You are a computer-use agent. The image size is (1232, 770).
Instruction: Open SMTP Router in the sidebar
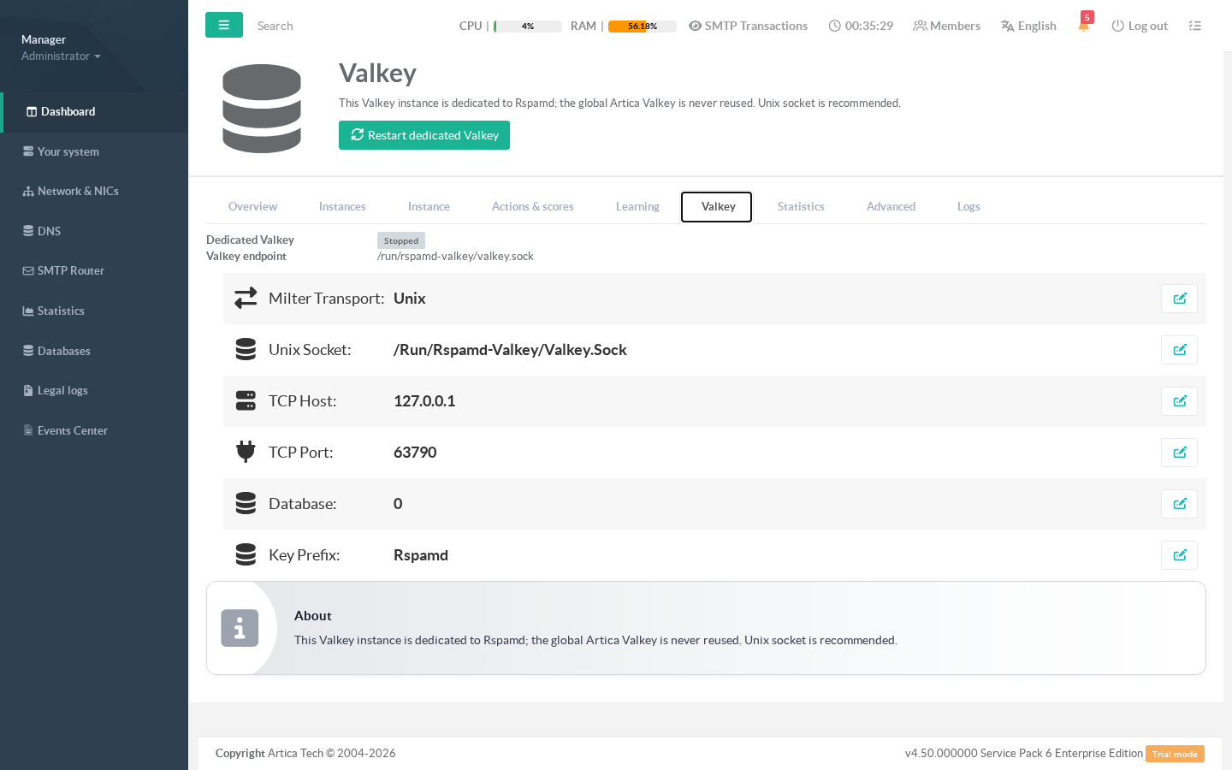point(94,270)
